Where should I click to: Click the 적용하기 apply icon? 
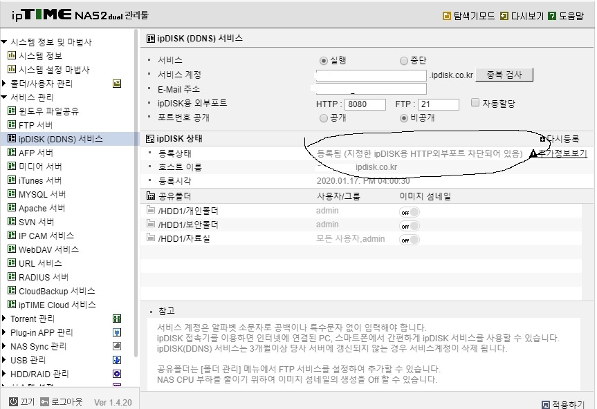pyautogui.click(x=546, y=405)
